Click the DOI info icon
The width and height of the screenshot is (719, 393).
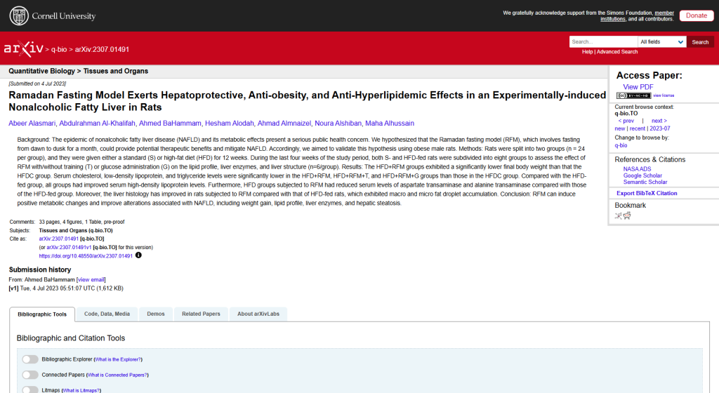138,255
